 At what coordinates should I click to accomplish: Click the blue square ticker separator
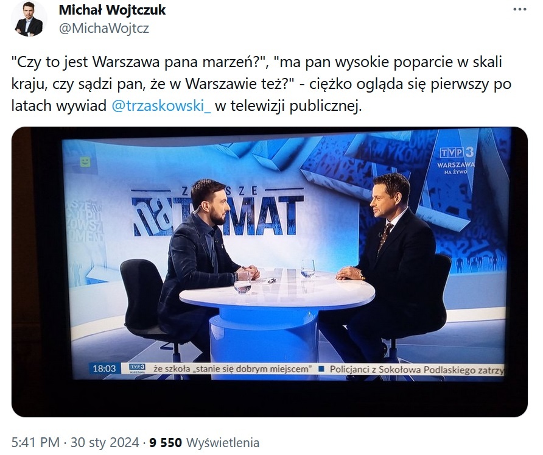click(x=321, y=369)
